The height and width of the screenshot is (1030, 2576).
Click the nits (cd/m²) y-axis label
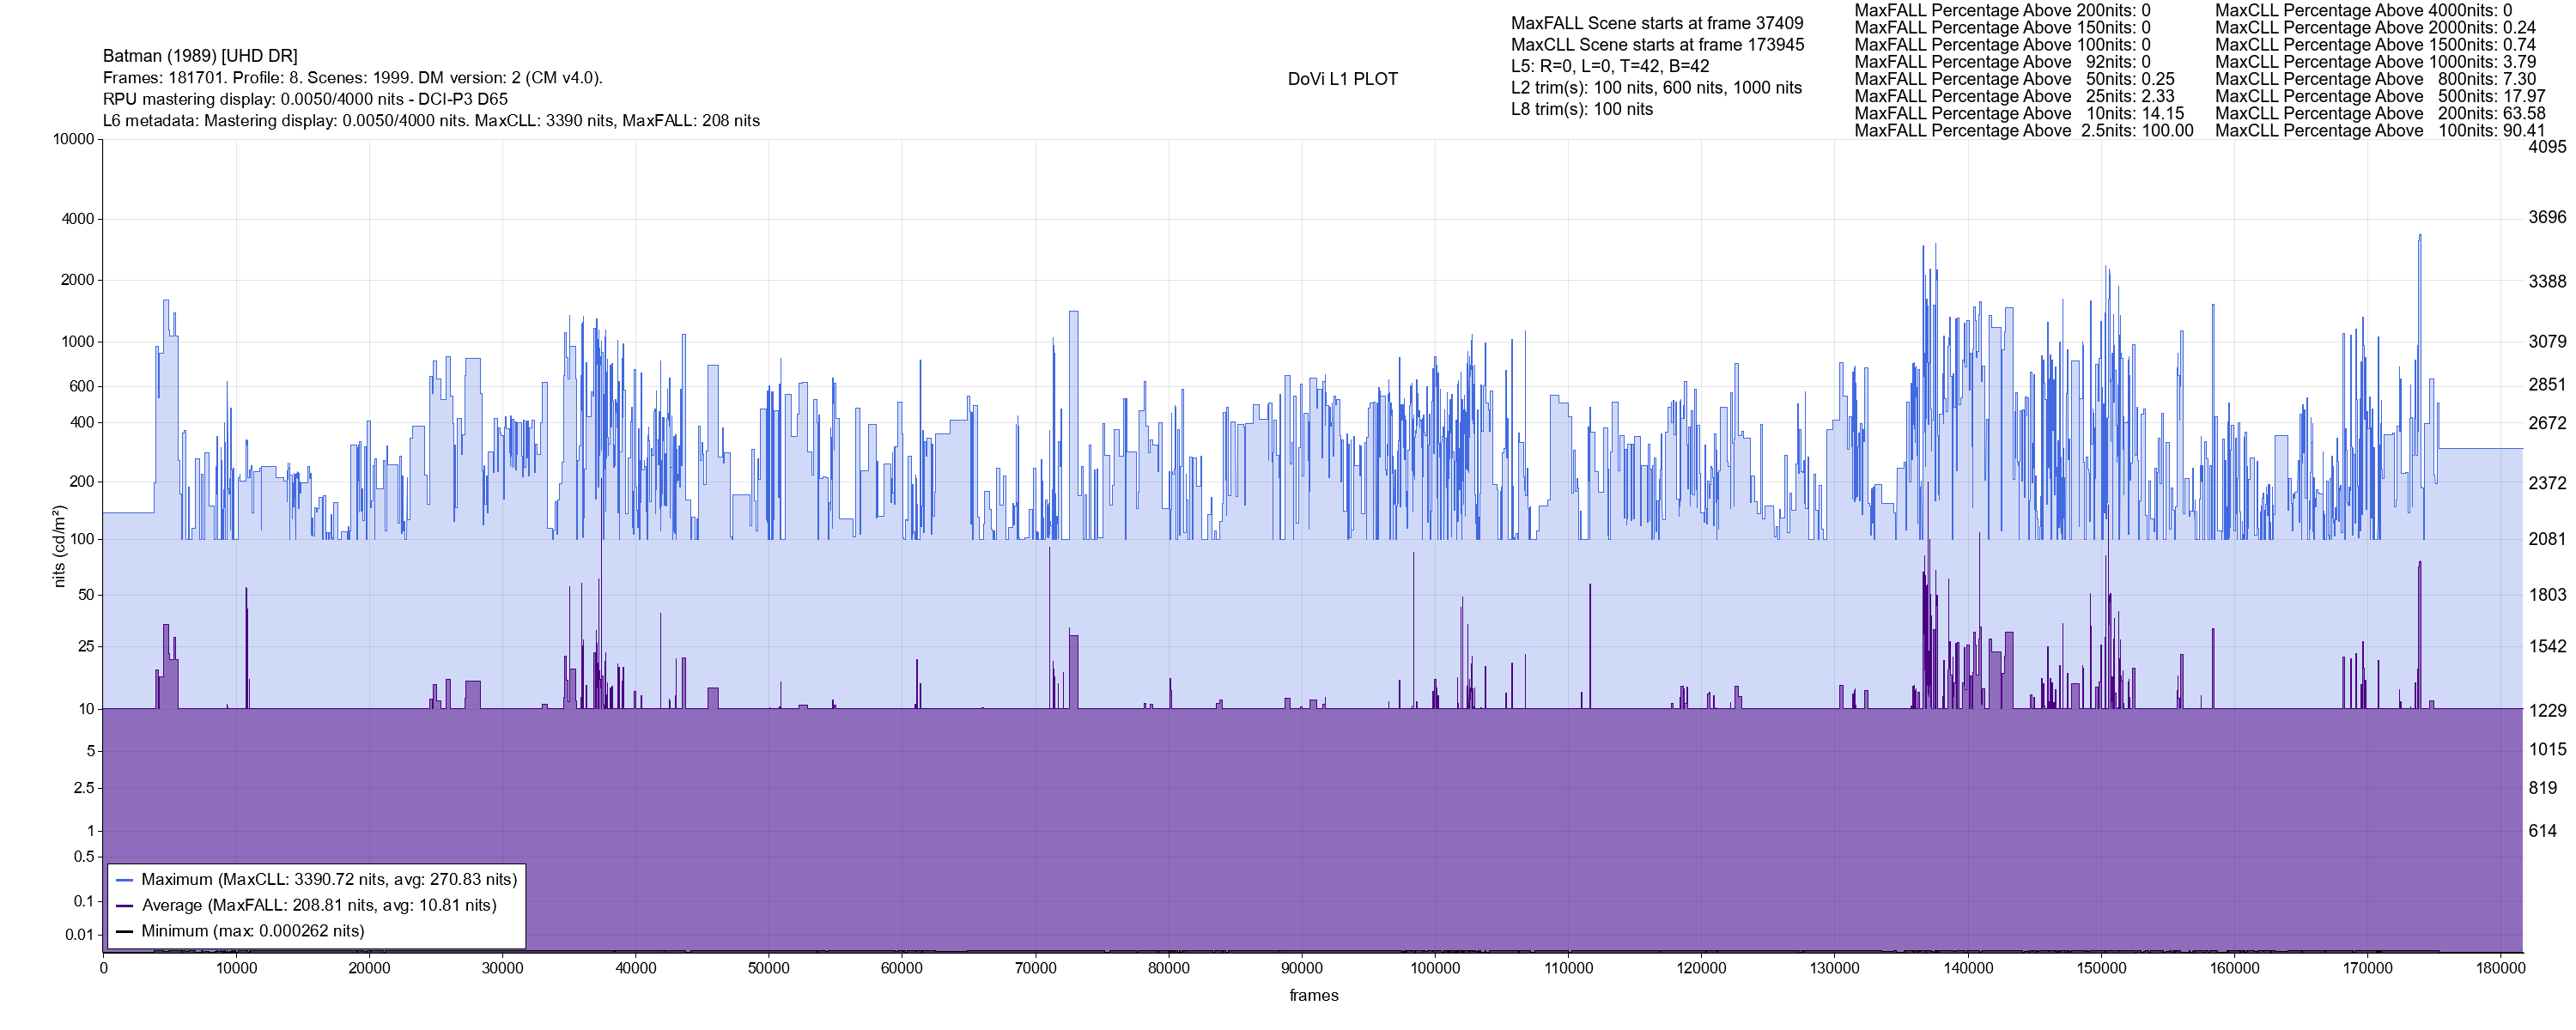[59, 546]
